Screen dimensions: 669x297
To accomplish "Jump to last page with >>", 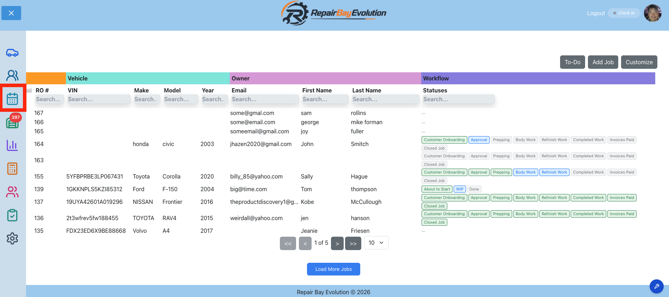I will [353, 243].
